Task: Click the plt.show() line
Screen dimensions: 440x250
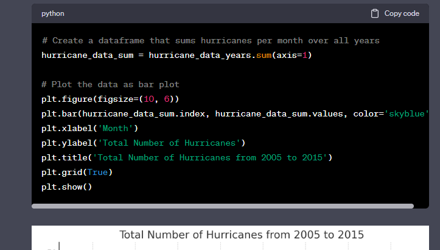Action: click(x=67, y=187)
